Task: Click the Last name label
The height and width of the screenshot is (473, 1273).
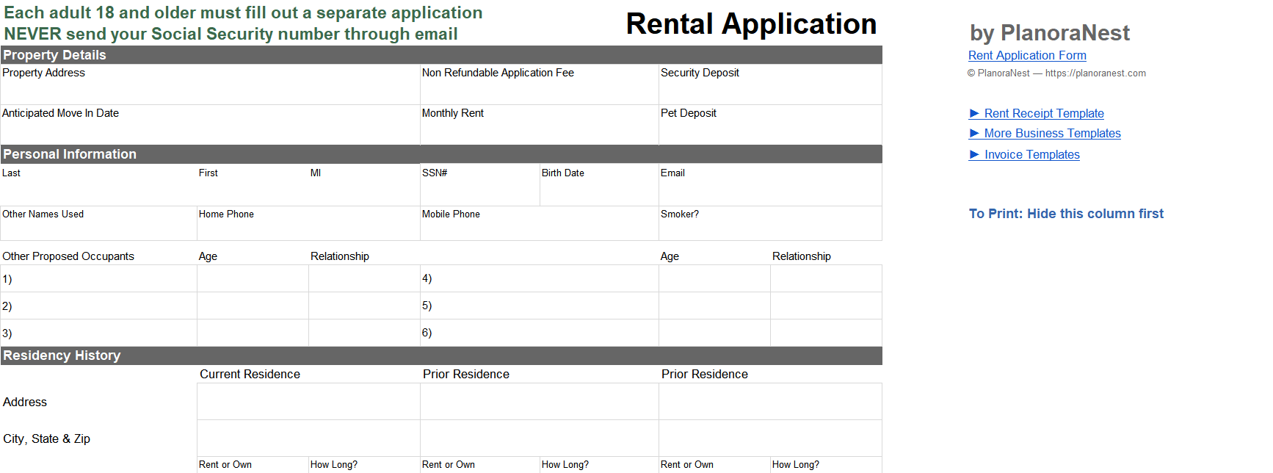Action: 11,173
